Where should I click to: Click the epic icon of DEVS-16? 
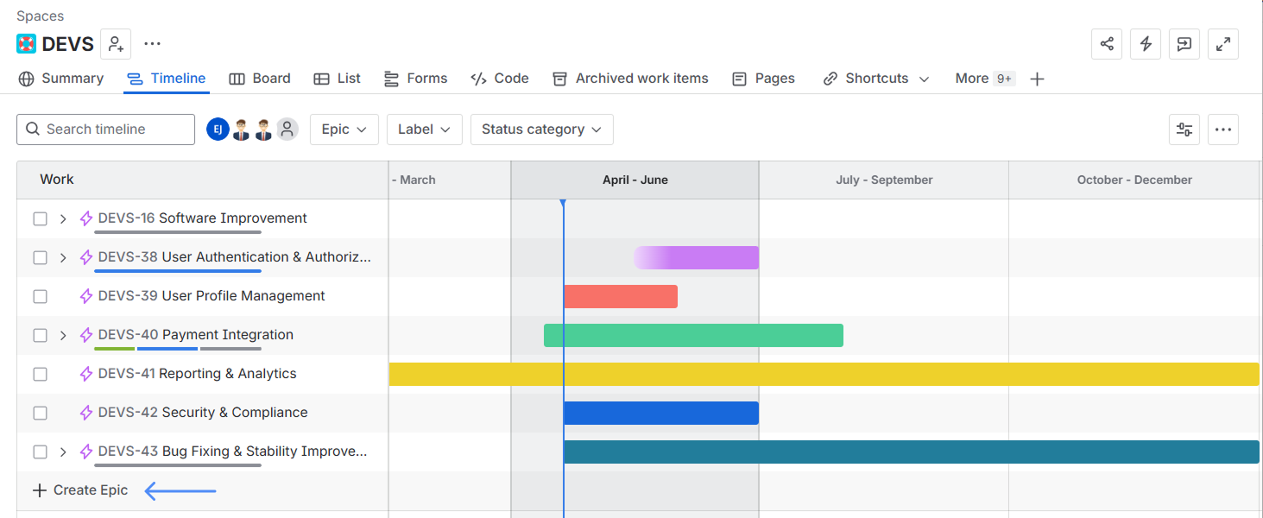(x=86, y=218)
